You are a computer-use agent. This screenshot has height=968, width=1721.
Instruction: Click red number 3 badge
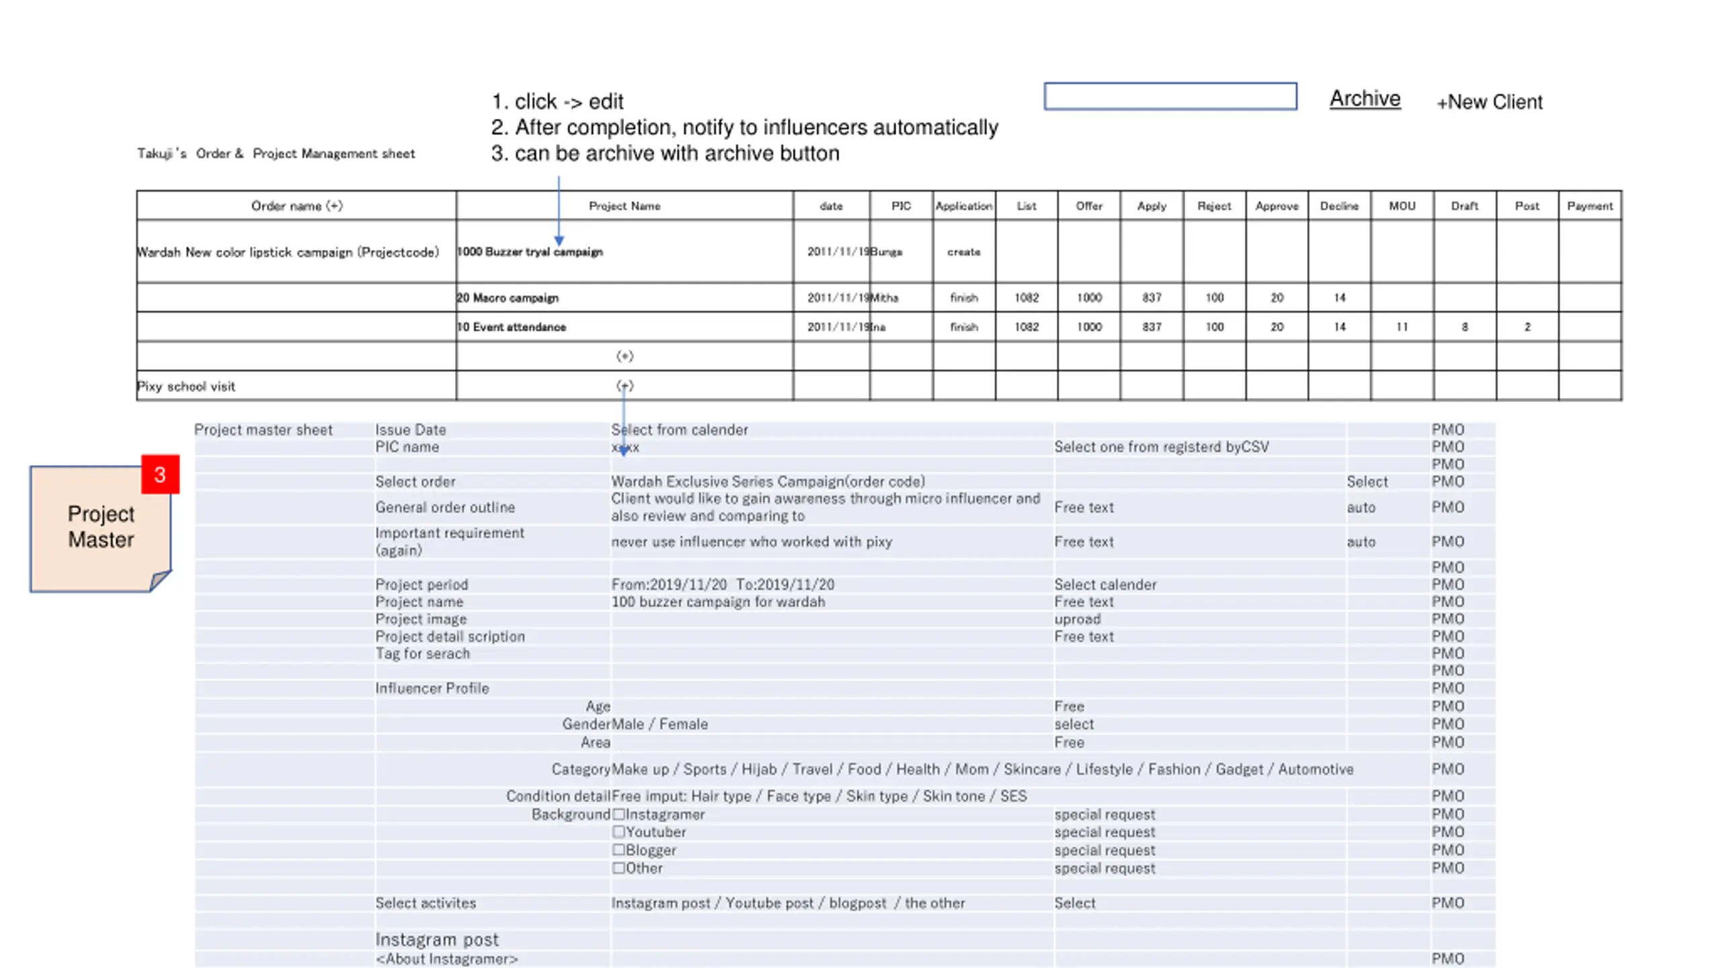pos(160,475)
